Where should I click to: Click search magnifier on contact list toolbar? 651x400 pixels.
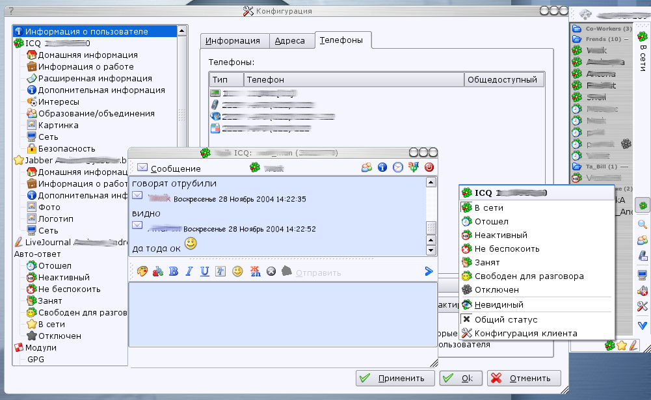click(x=643, y=224)
